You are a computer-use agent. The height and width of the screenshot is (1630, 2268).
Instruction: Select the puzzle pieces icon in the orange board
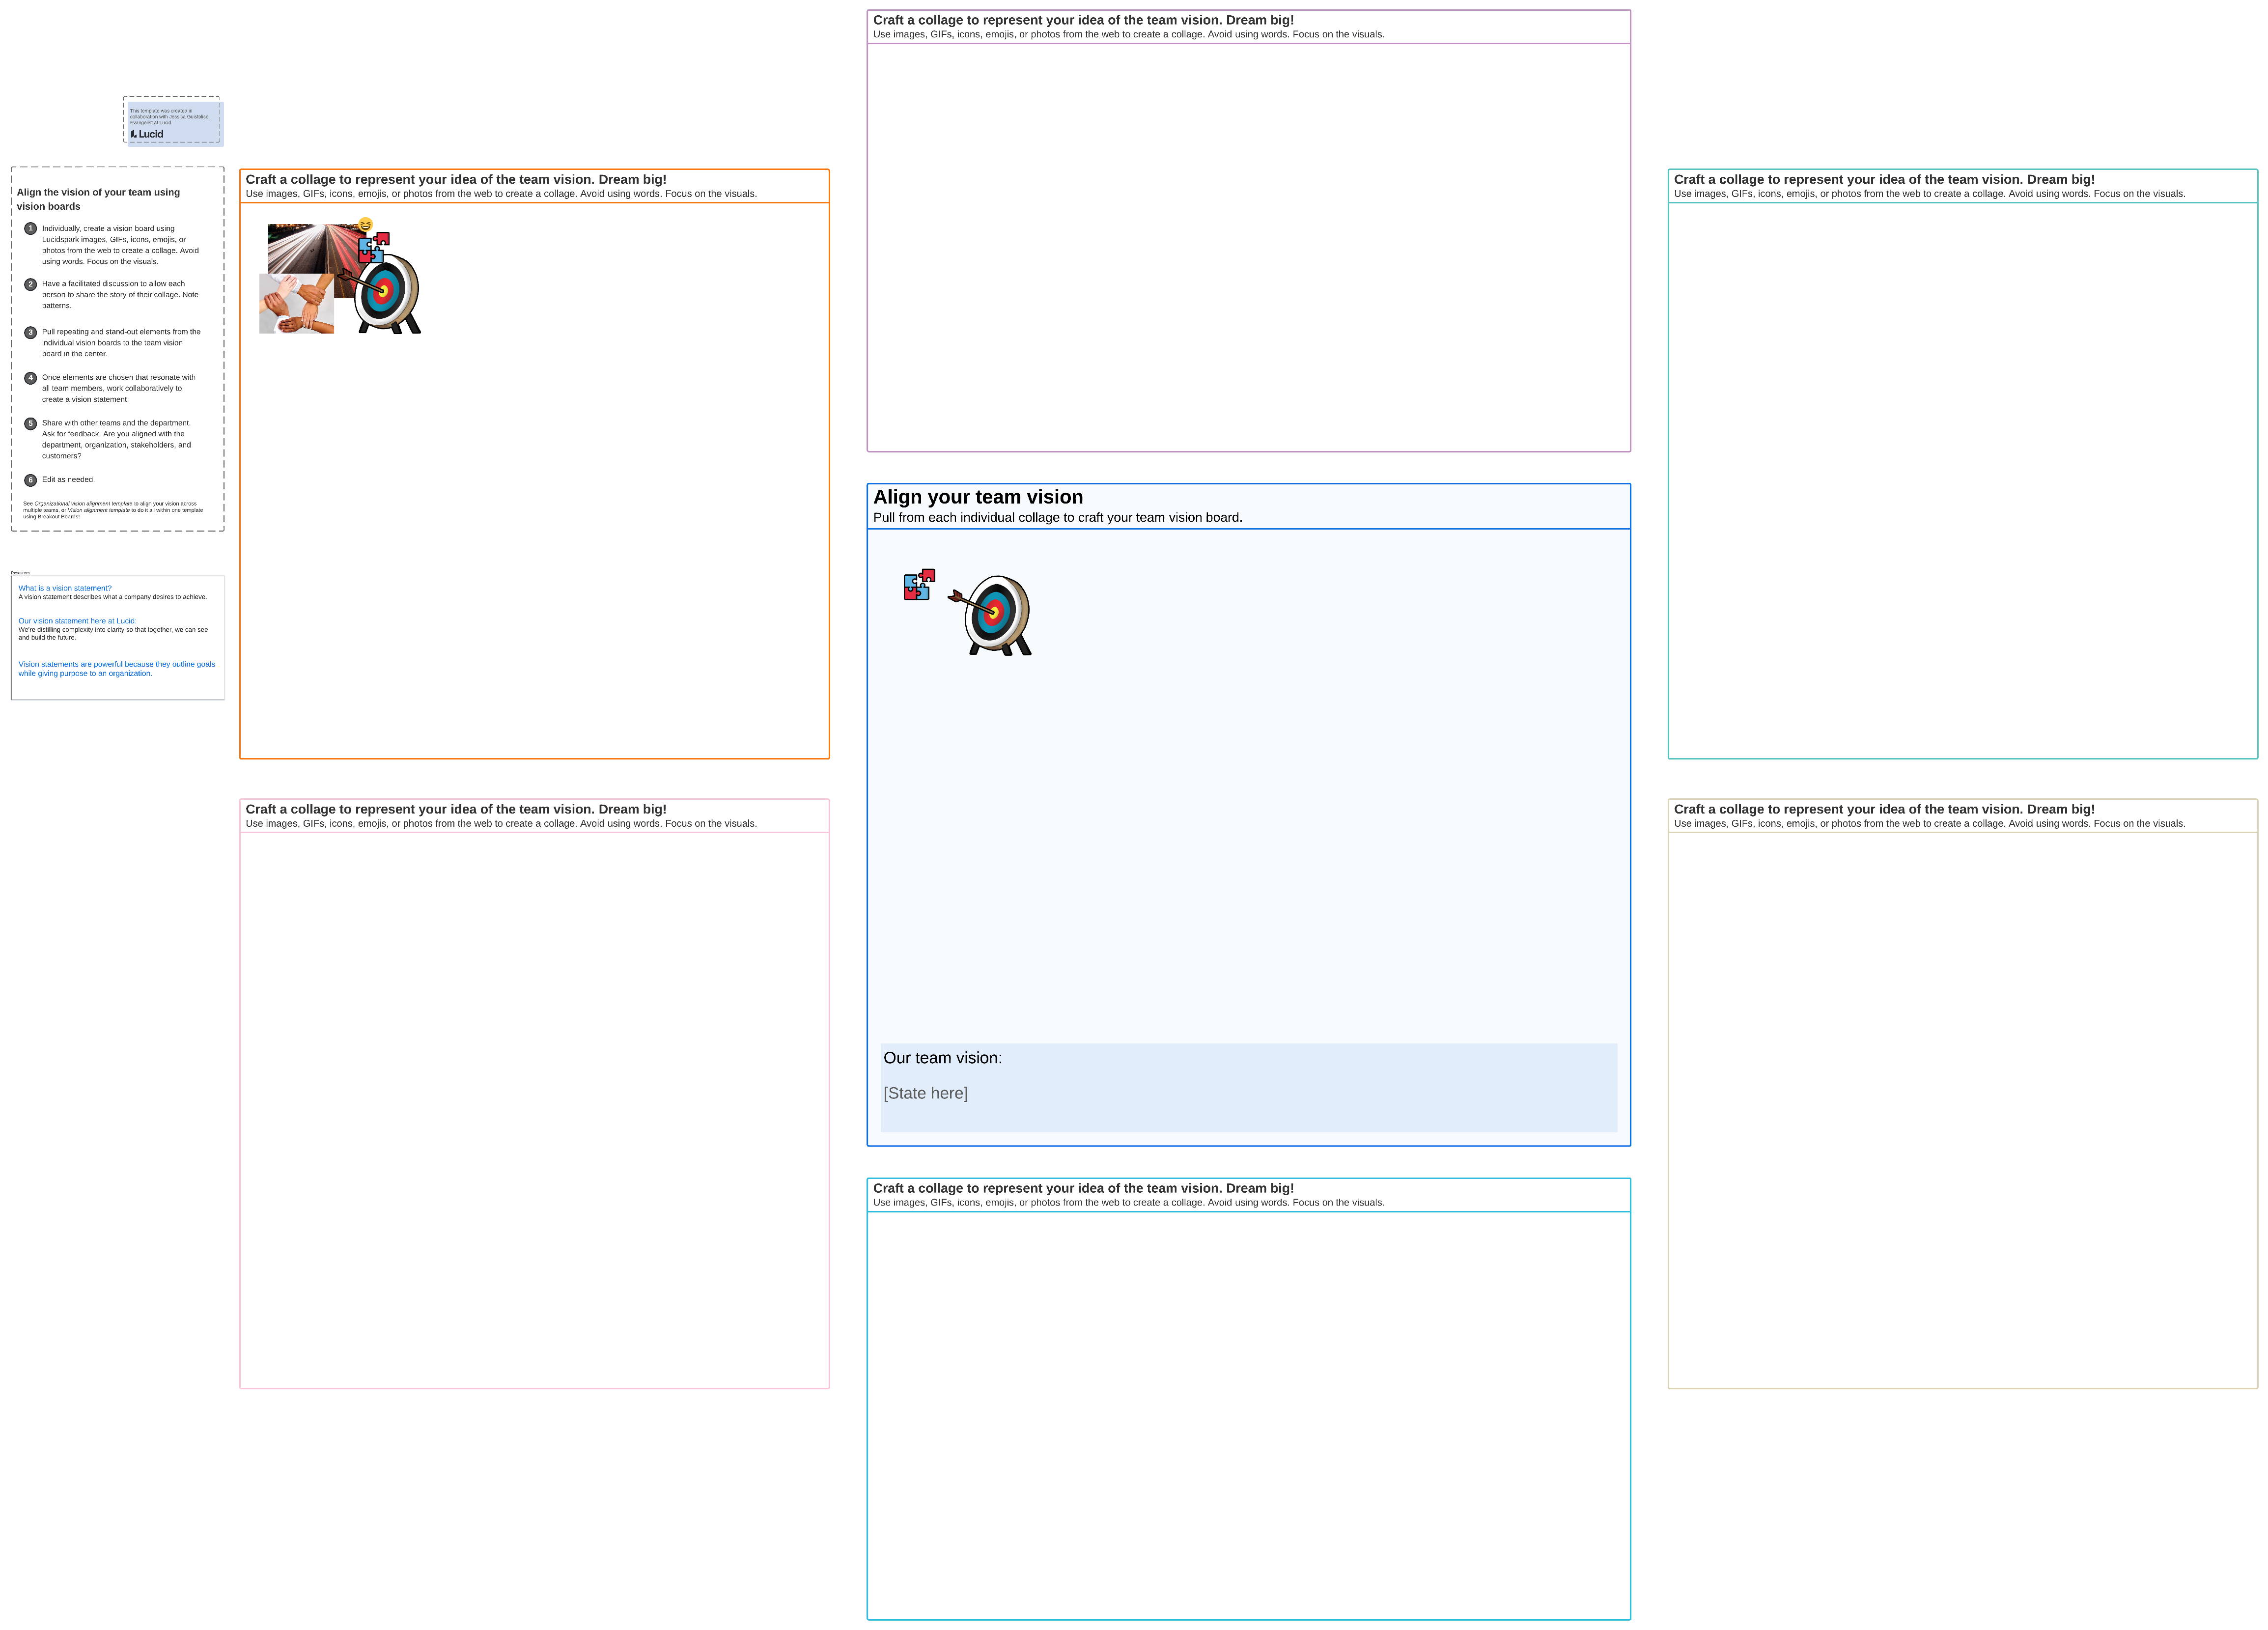pos(373,247)
